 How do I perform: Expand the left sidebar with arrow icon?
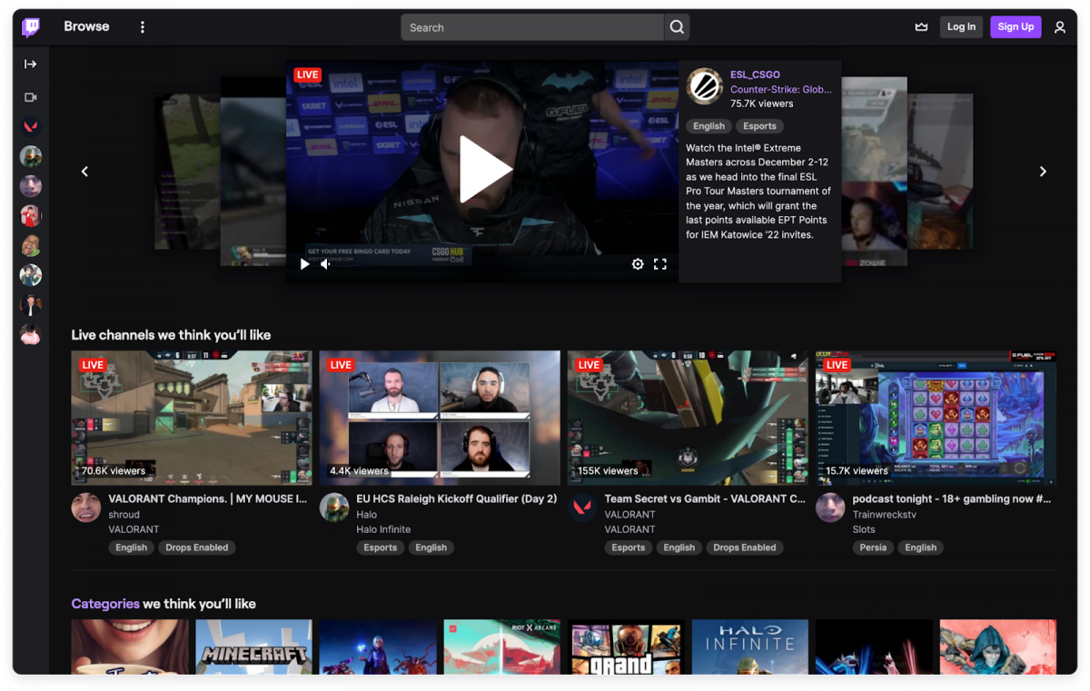pyautogui.click(x=31, y=64)
